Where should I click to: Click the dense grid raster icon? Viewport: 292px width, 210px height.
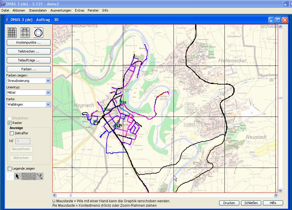pos(12,32)
